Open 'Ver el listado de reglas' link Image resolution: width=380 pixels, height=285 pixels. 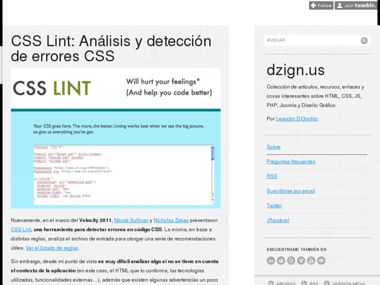point(52,248)
